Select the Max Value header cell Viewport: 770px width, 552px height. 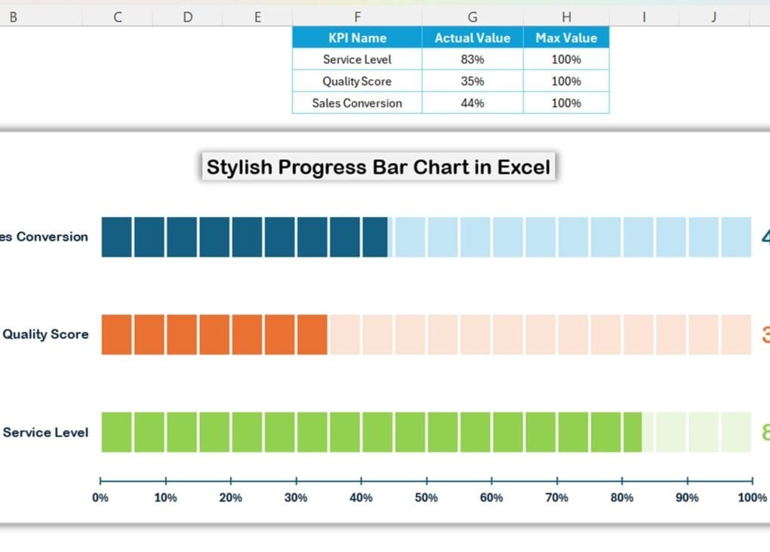point(566,38)
